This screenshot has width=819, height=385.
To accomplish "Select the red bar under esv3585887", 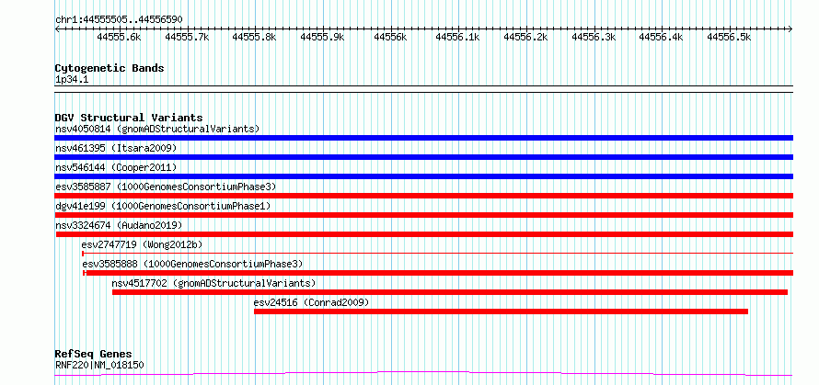I will coord(423,196).
